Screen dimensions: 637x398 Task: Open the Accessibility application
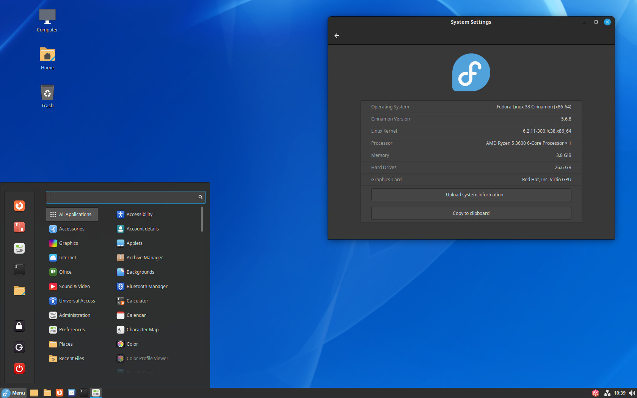[135, 215]
